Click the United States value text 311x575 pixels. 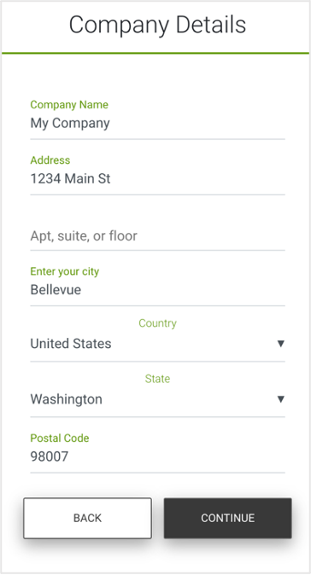coord(71,344)
